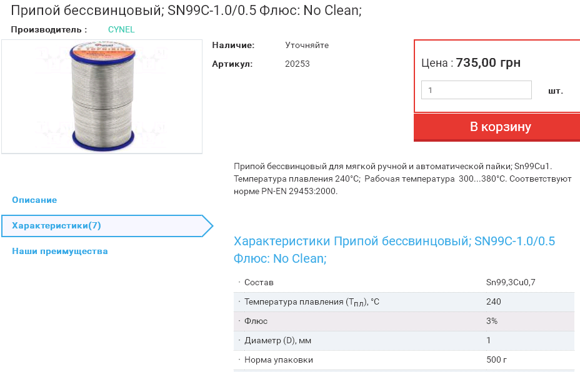Click the Состав row in specifications table

259,282
